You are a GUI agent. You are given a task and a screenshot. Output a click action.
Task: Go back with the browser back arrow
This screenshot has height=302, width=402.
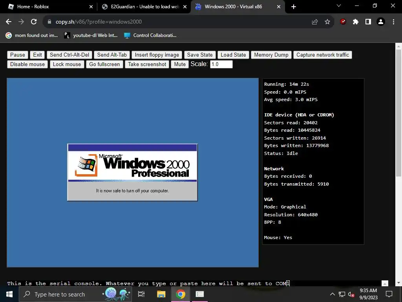[x=9, y=22]
